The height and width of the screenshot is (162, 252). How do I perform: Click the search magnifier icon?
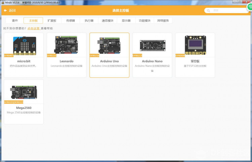tap(208, 11)
